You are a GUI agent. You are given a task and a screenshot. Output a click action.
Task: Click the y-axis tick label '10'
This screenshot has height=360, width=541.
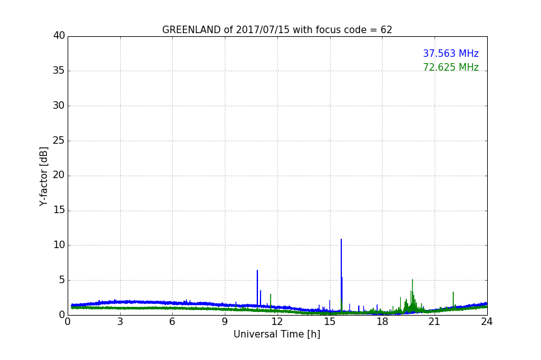coord(59,245)
